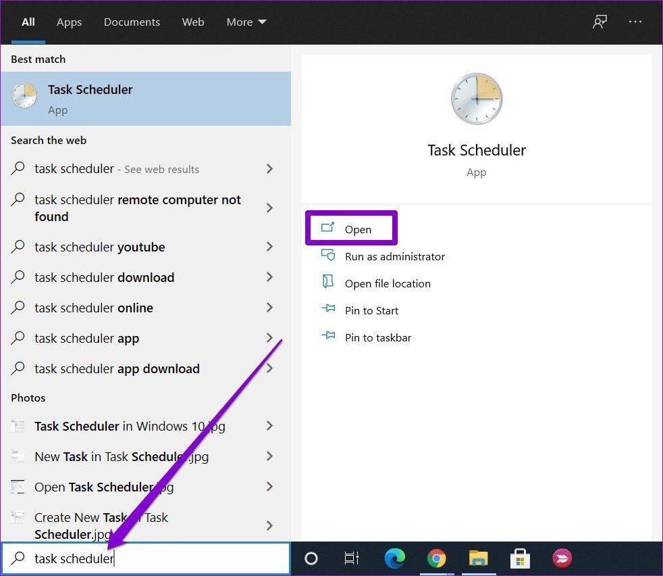Open Task Scheduler via Open action
Image resolution: width=663 pixels, height=576 pixels.
tap(351, 229)
